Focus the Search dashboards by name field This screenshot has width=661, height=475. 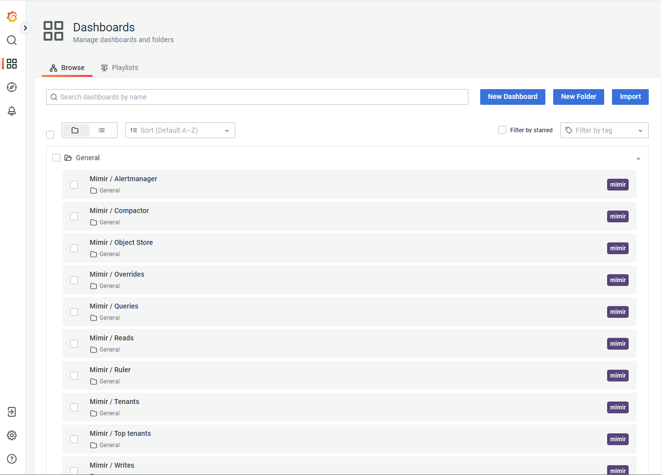pos(257,97)
